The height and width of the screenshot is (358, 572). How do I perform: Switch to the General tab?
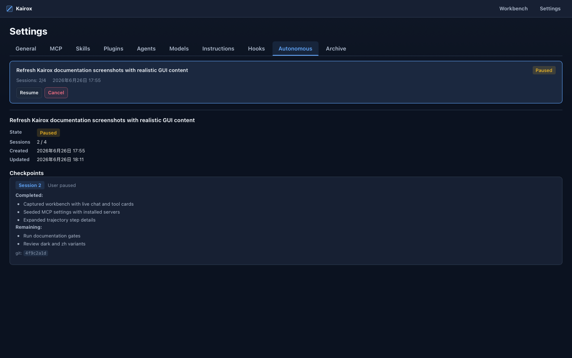coord(26,49)
